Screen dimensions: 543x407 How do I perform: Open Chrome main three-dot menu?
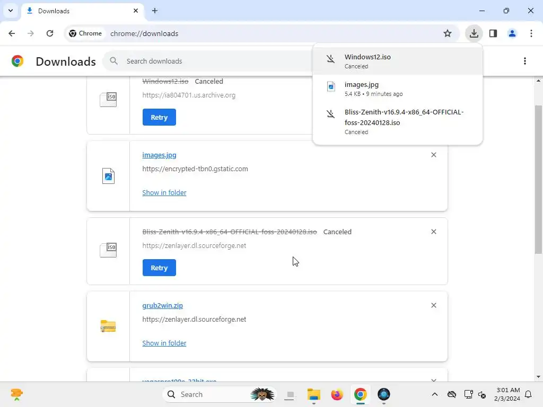point(531,33)
